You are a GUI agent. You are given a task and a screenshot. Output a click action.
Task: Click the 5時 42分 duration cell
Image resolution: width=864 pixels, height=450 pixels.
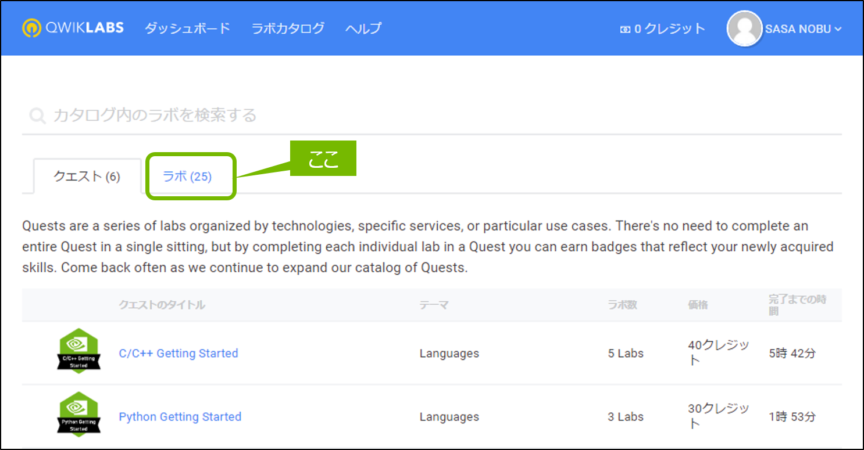[792, 353]
